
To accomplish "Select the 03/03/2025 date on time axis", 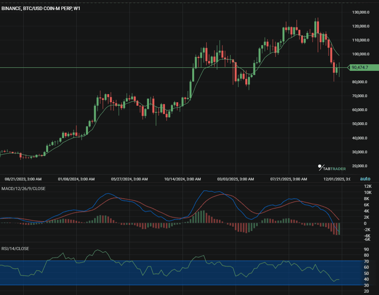I will pyautogui.click(x=235, y=179).
